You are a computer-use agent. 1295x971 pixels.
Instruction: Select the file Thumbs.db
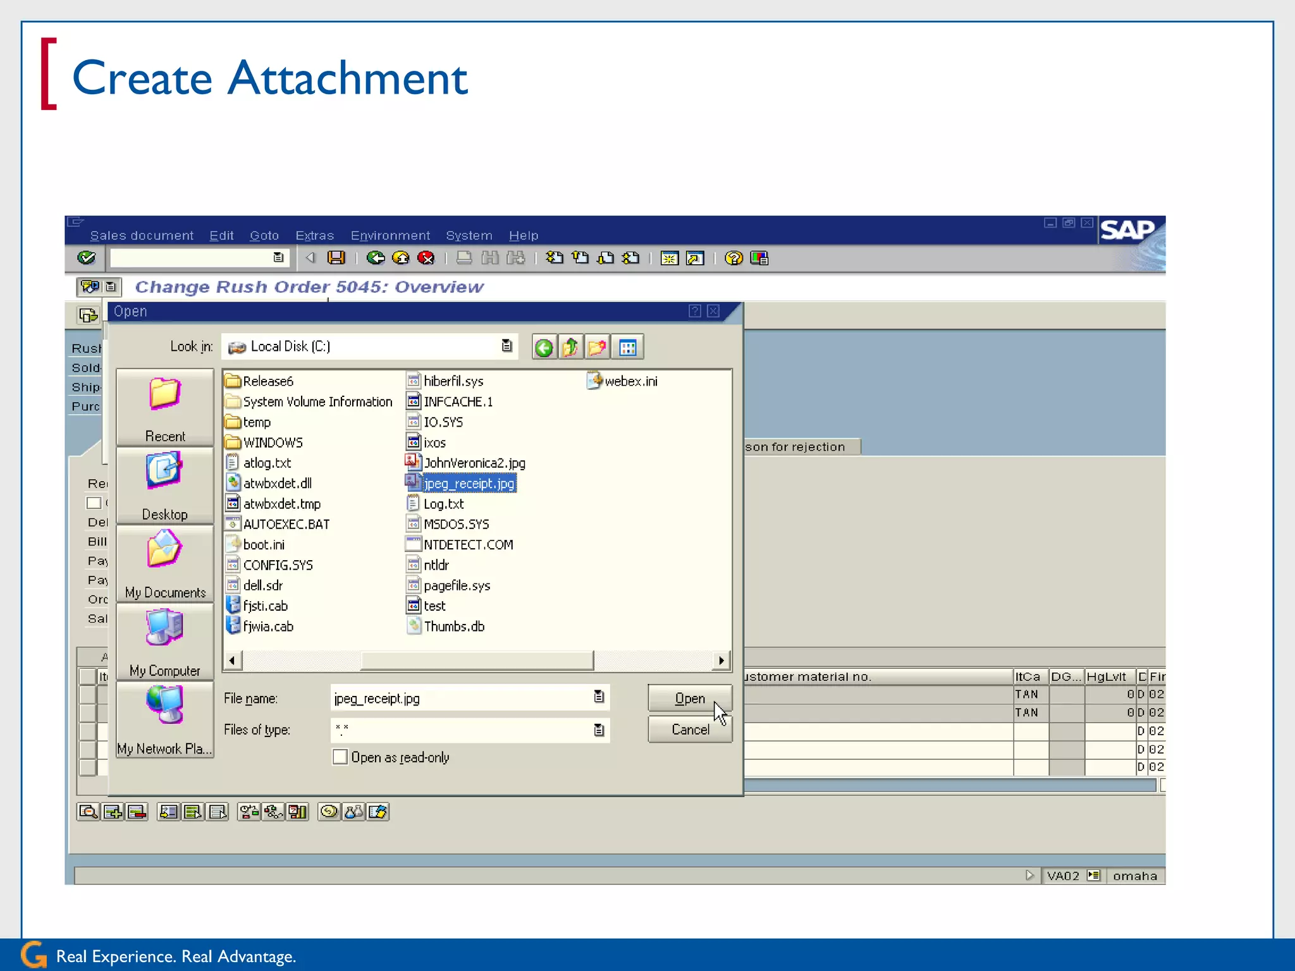(446, 626)
